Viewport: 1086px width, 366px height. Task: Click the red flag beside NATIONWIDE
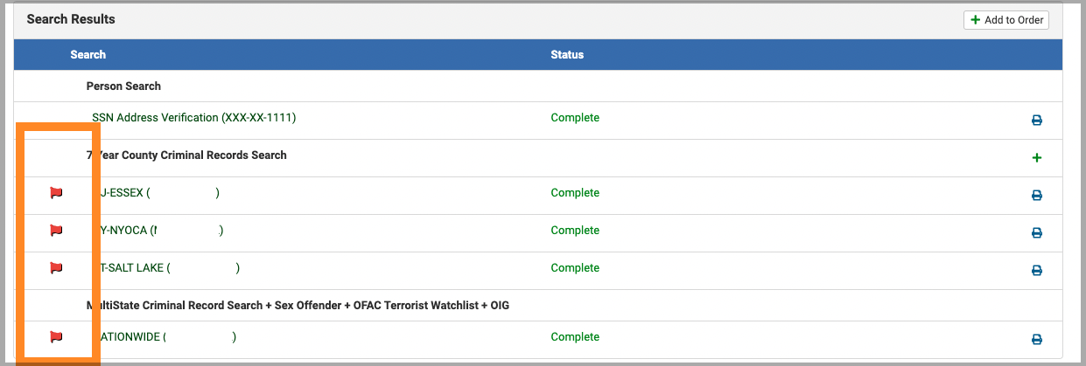click(56, 337)
